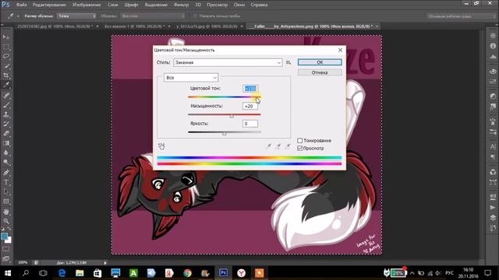The height and width of the screenshot is (280, 499).
Task: Uncheck the Просмотр checkbox
Action: [x=299, y=149]
